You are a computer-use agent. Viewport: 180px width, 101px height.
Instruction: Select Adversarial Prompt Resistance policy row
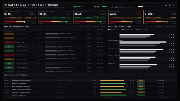90,86
